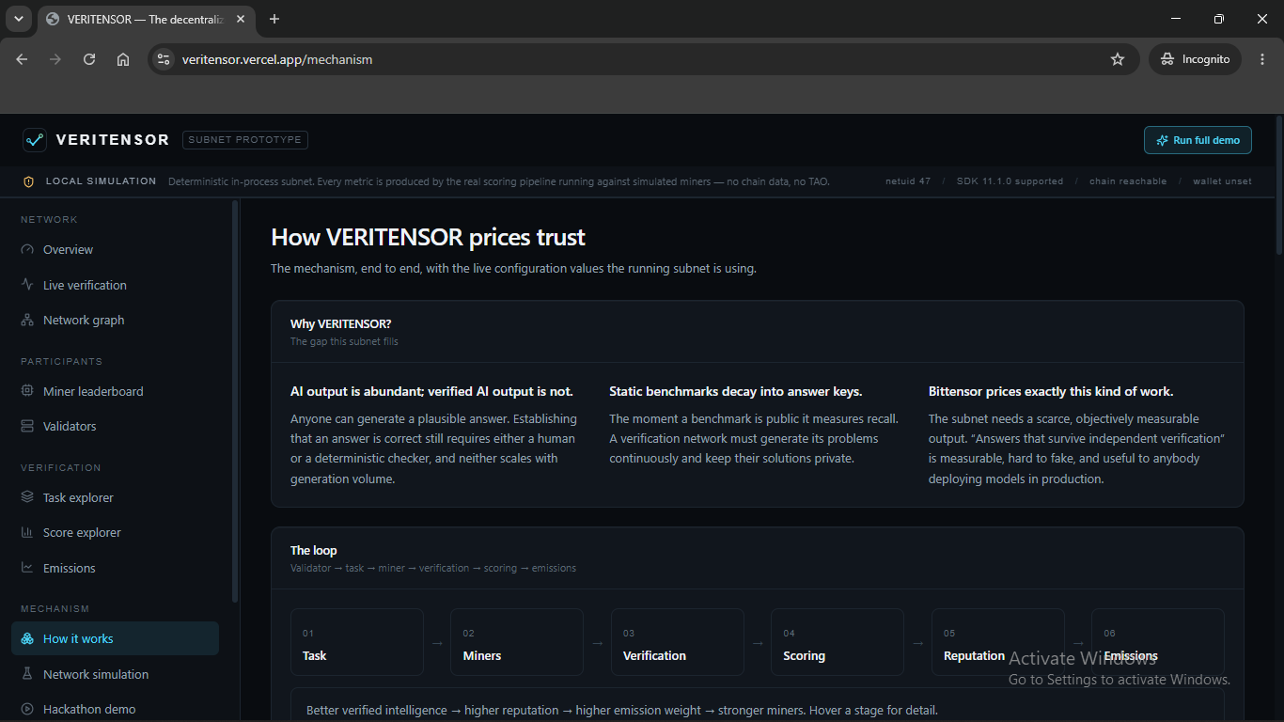The width and height of the screenshot is (1284, 722).
Task: Click the Hackathon demo play icon
Action: [27, 710]
